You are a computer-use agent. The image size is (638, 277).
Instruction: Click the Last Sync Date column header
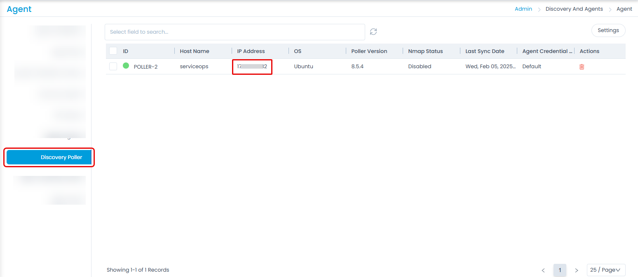485,51
